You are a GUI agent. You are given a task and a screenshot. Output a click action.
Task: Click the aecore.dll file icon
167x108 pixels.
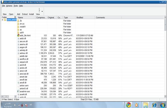18,41
